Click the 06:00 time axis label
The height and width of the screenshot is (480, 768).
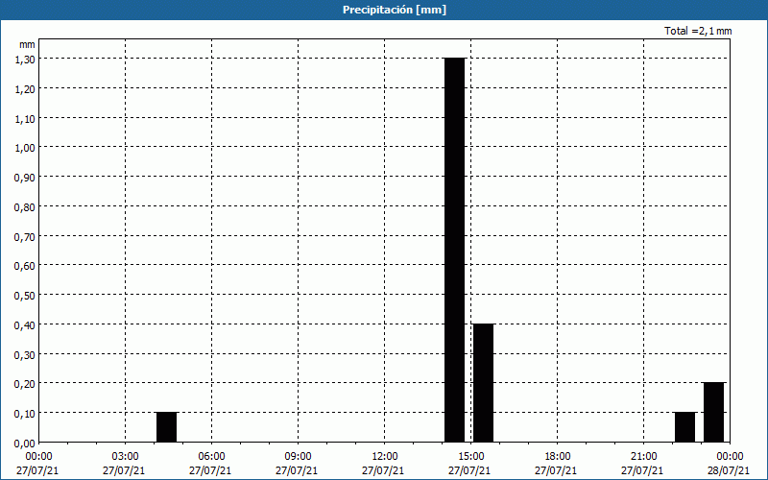(x=211, y=457)
